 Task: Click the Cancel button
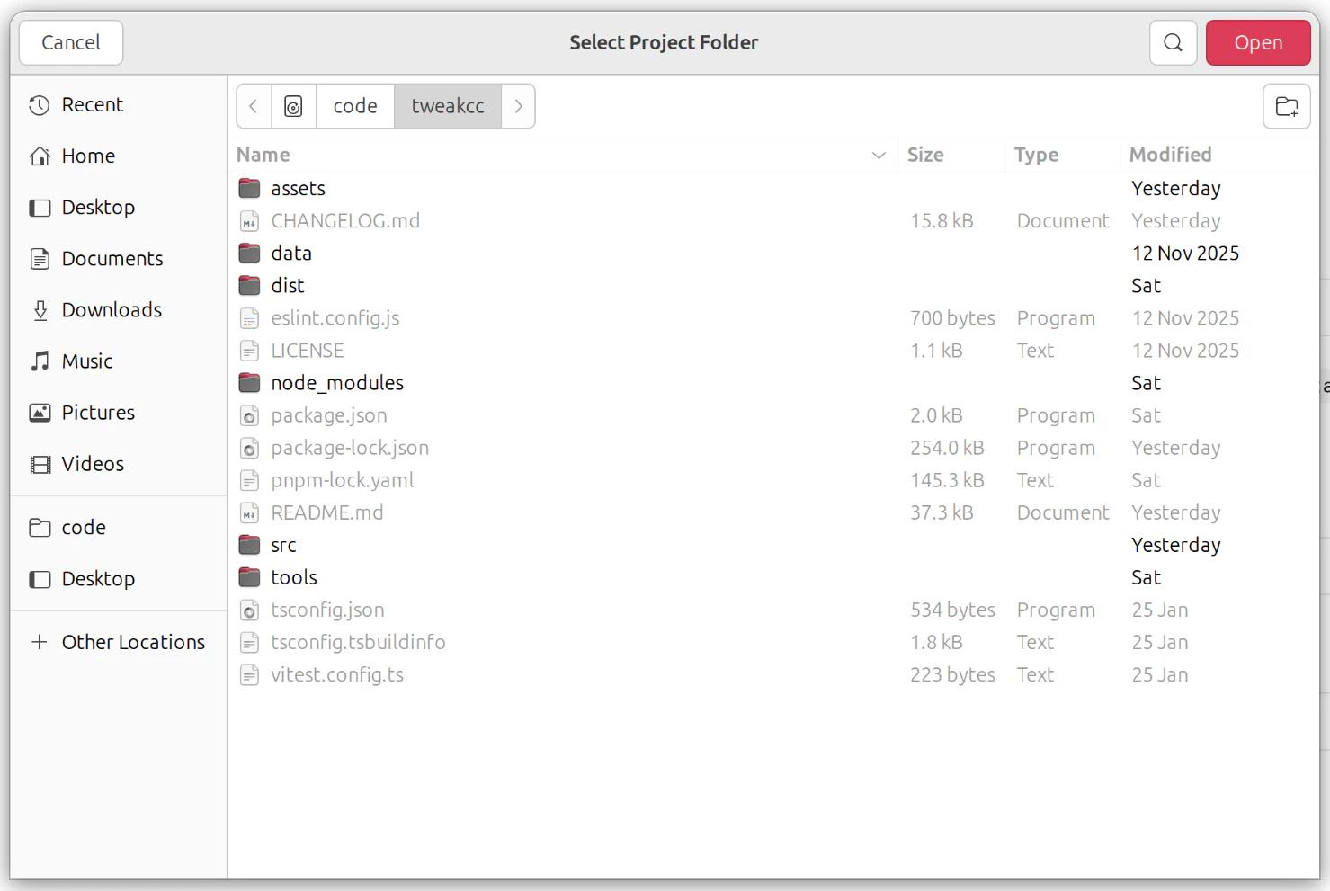[x=70, y=42]
